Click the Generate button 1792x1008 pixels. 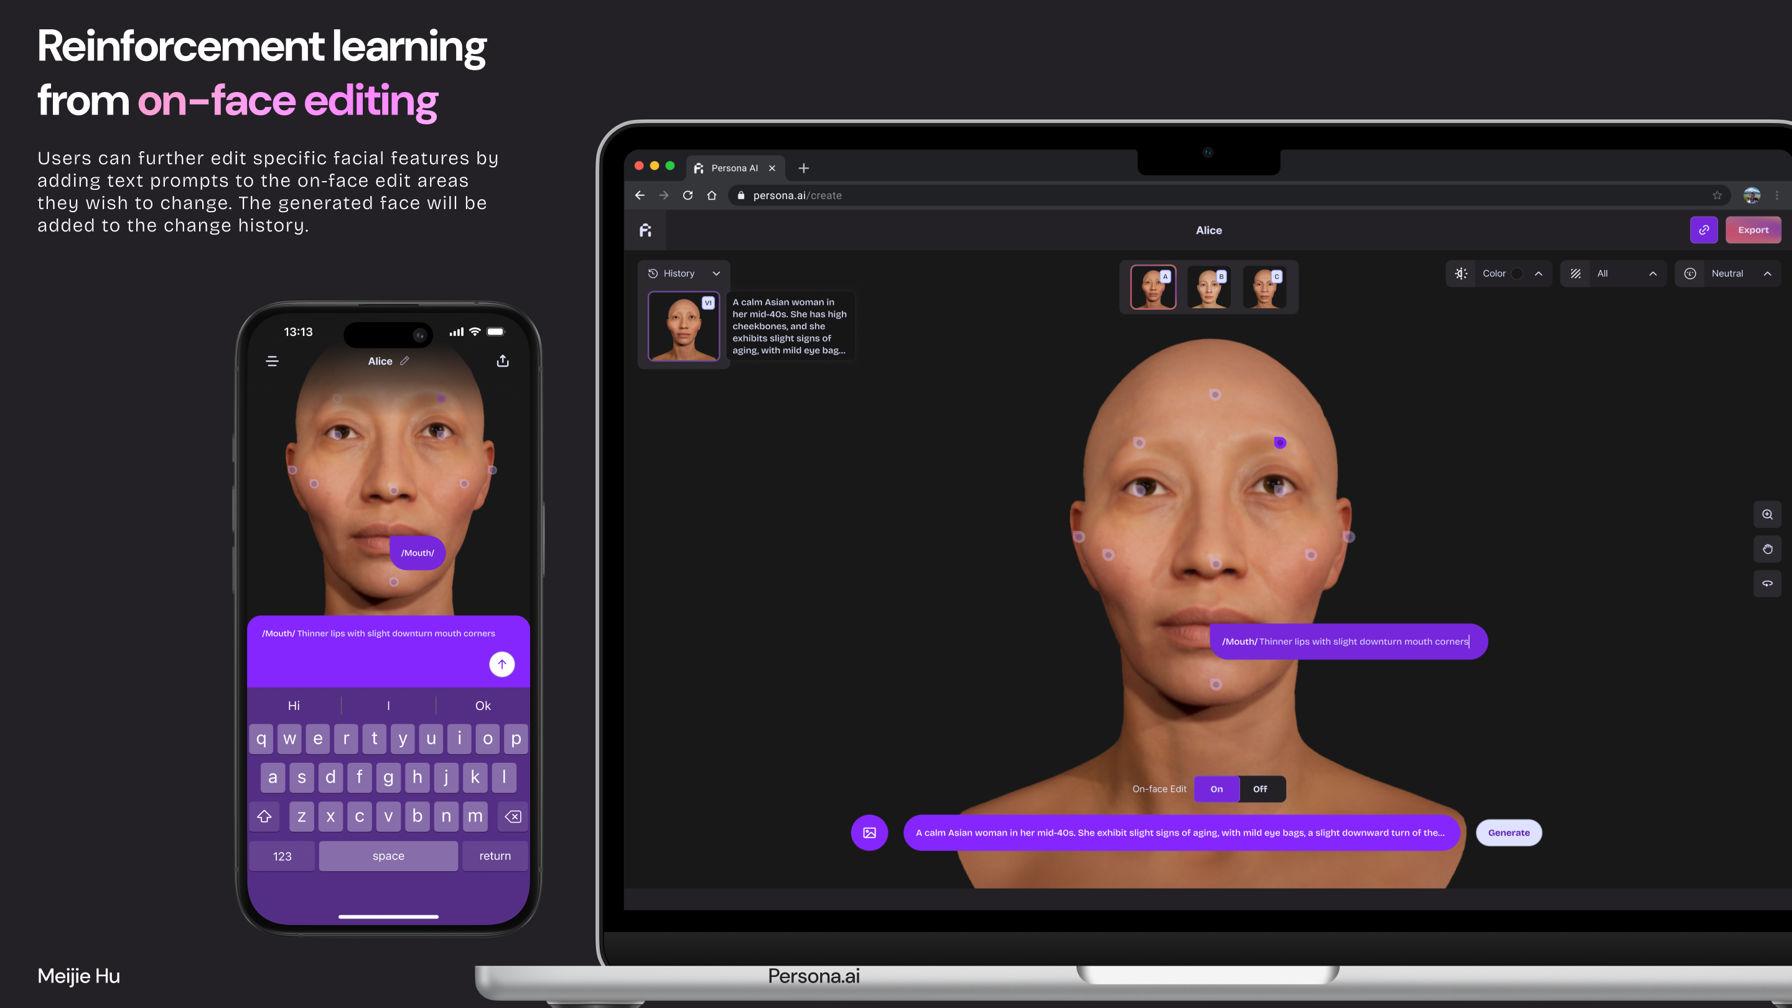pyautogui.click(x=1508, y=832)
